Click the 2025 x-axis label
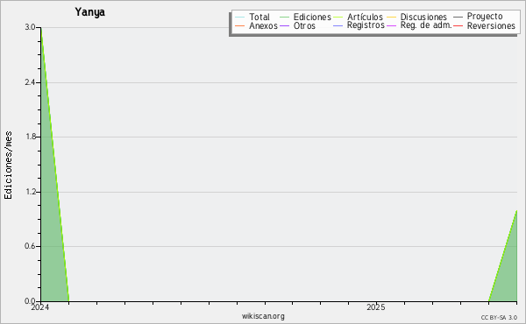The width and height of the screenshot is (526, 324). (376, 307)
